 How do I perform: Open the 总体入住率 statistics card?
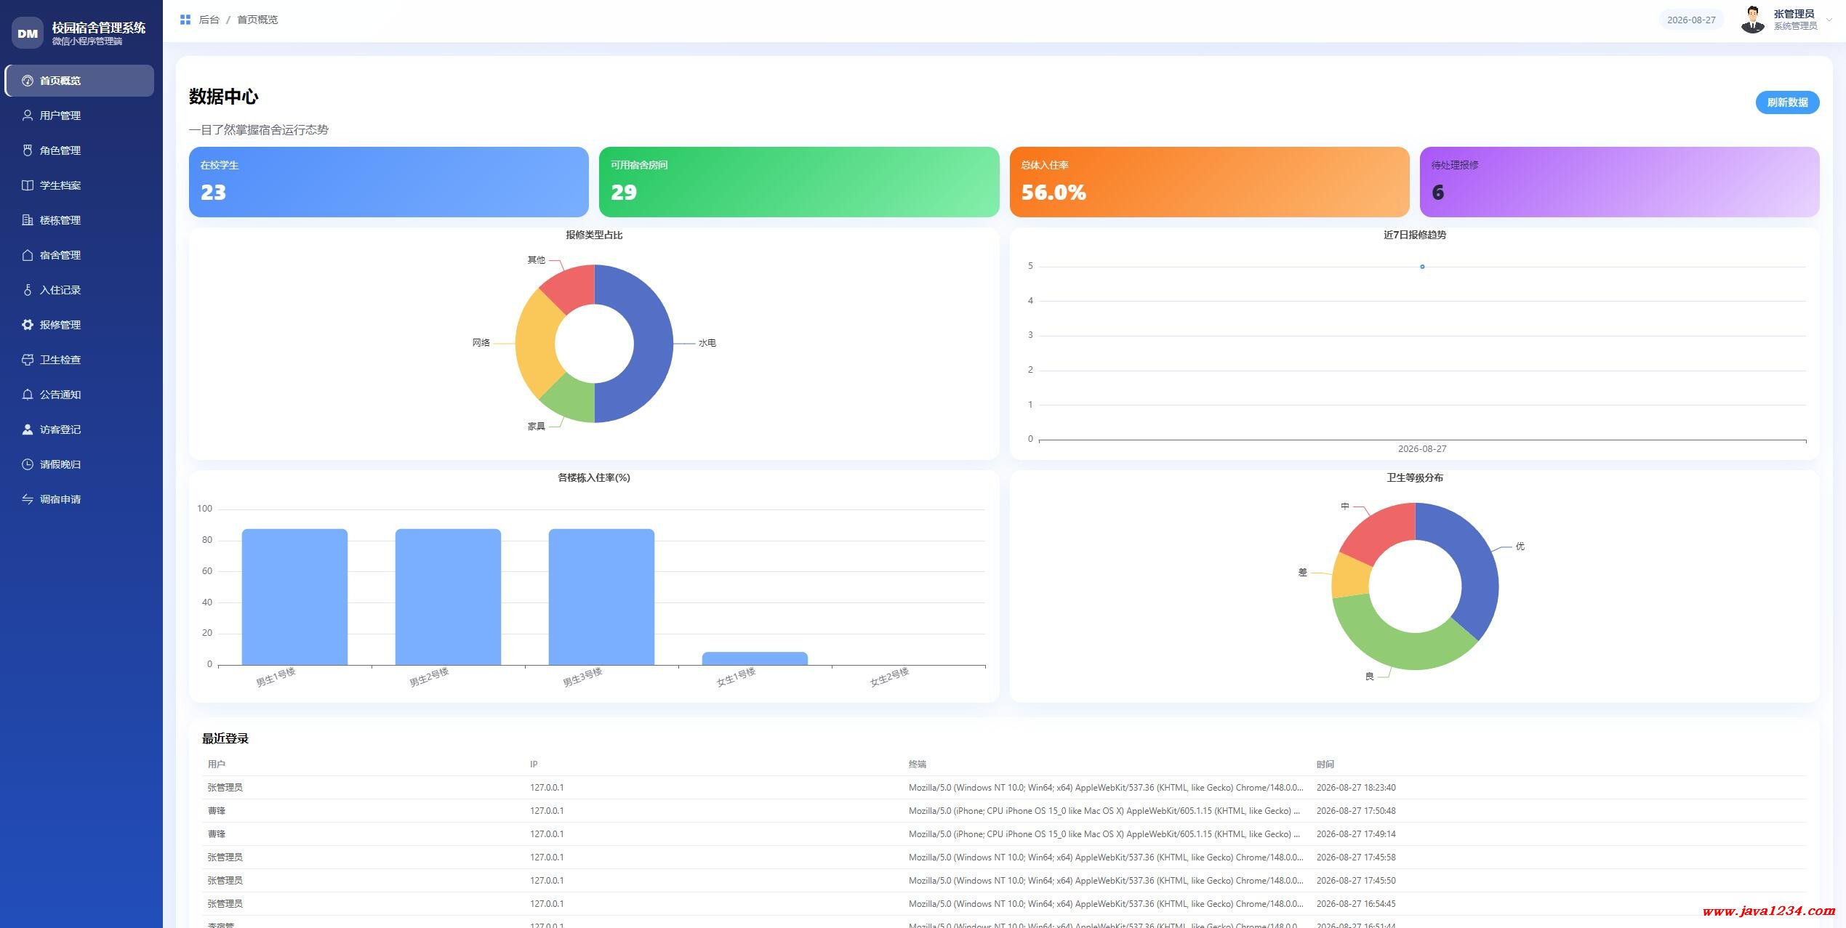(1209, 182)
